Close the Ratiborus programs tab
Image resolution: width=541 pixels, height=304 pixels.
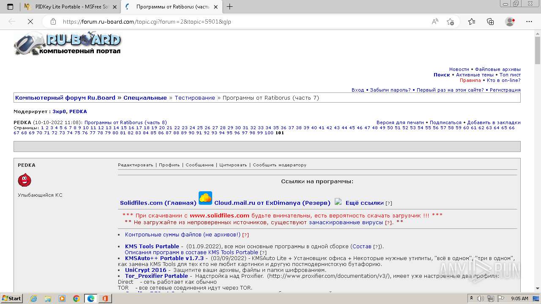point(216,7)
